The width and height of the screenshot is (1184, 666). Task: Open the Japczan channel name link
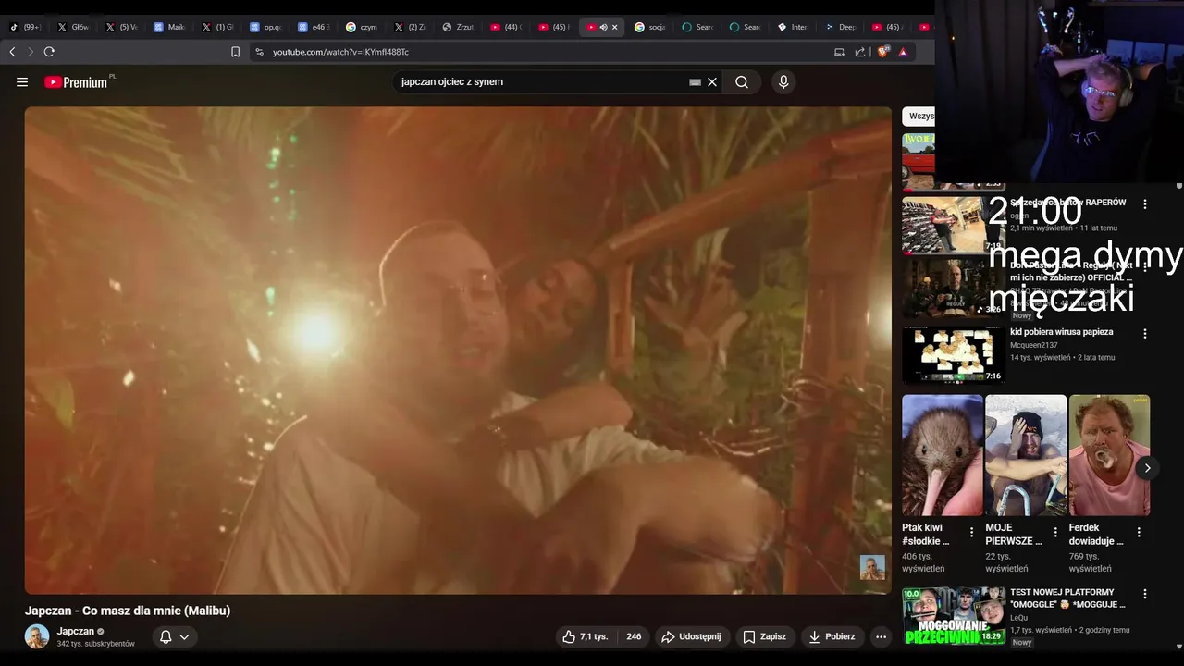pyautogui.click(x=76, y=631)
